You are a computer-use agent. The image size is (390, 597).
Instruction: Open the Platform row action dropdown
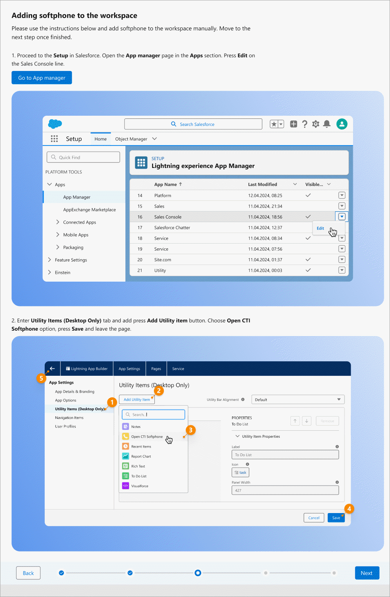click(x=342, y=195)
